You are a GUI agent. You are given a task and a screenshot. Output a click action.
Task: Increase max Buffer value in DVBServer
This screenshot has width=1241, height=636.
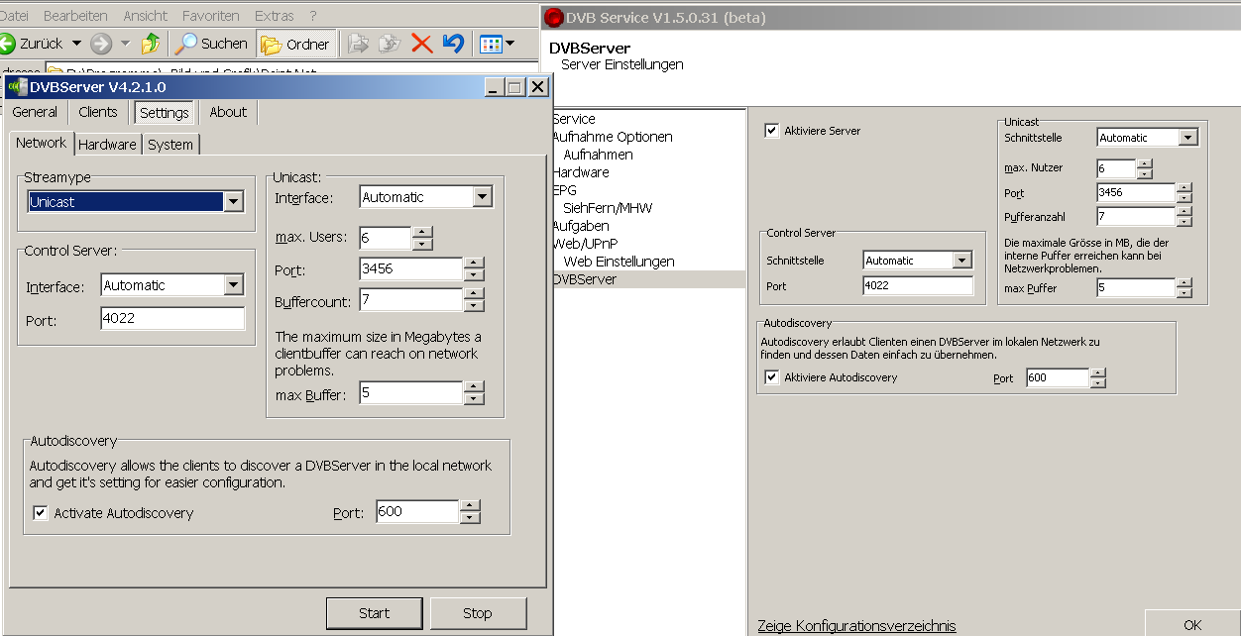[474, 387]
